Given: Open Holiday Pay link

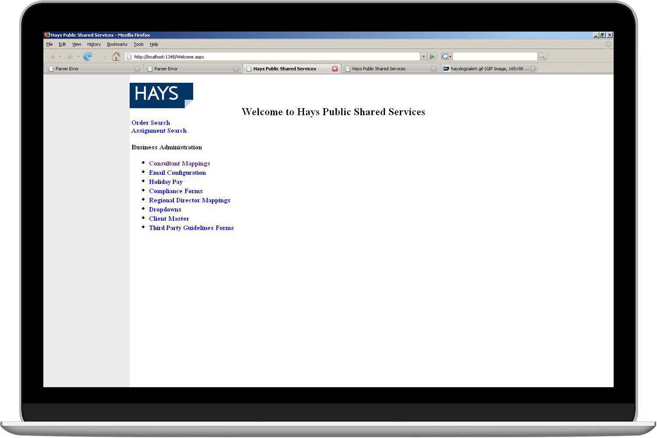Looking at the screenshot, I should [x=166, y=182].
